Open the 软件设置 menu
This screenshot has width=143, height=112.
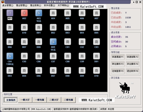pyautogui.click(x=49, y=5)
